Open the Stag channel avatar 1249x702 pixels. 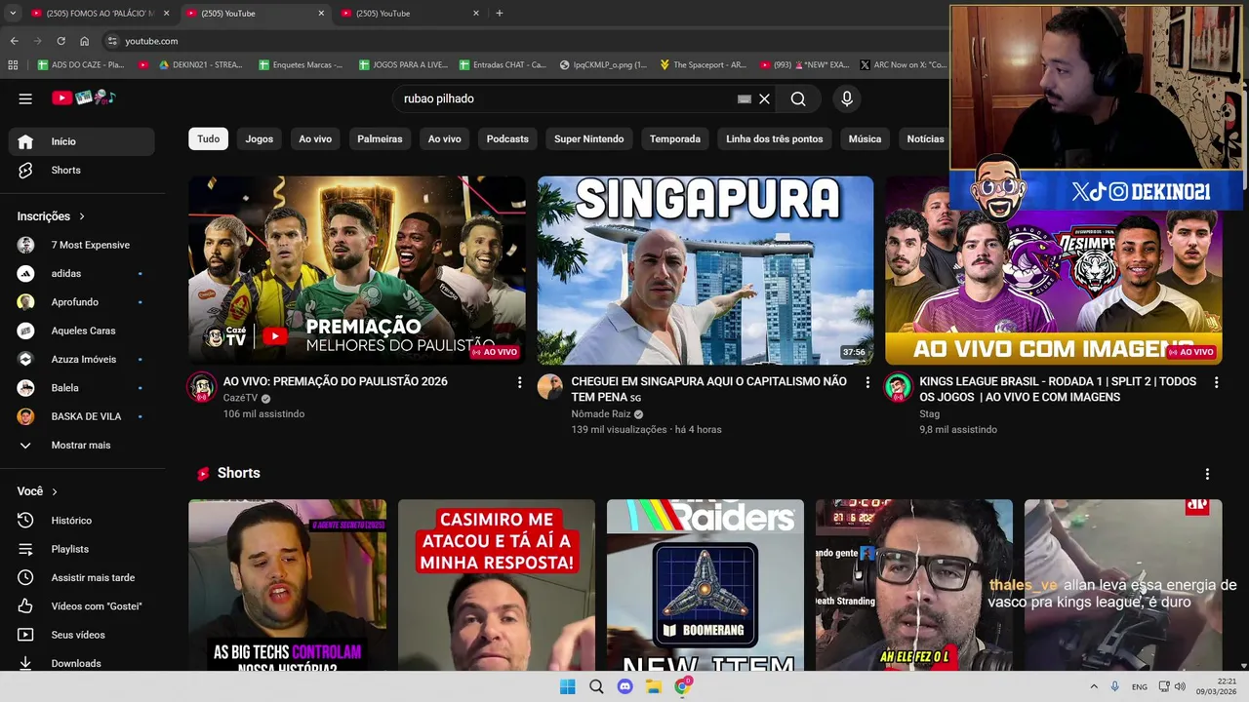[898, 387]
